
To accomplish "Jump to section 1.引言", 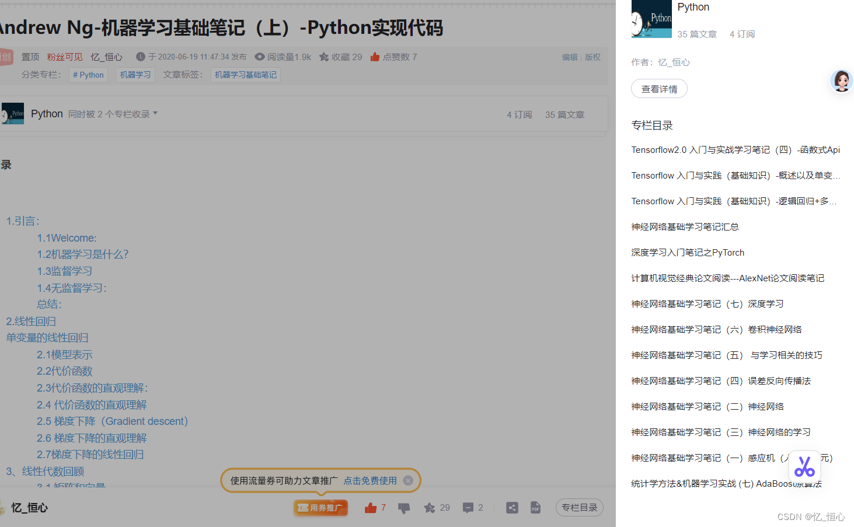I will (23, 221).
